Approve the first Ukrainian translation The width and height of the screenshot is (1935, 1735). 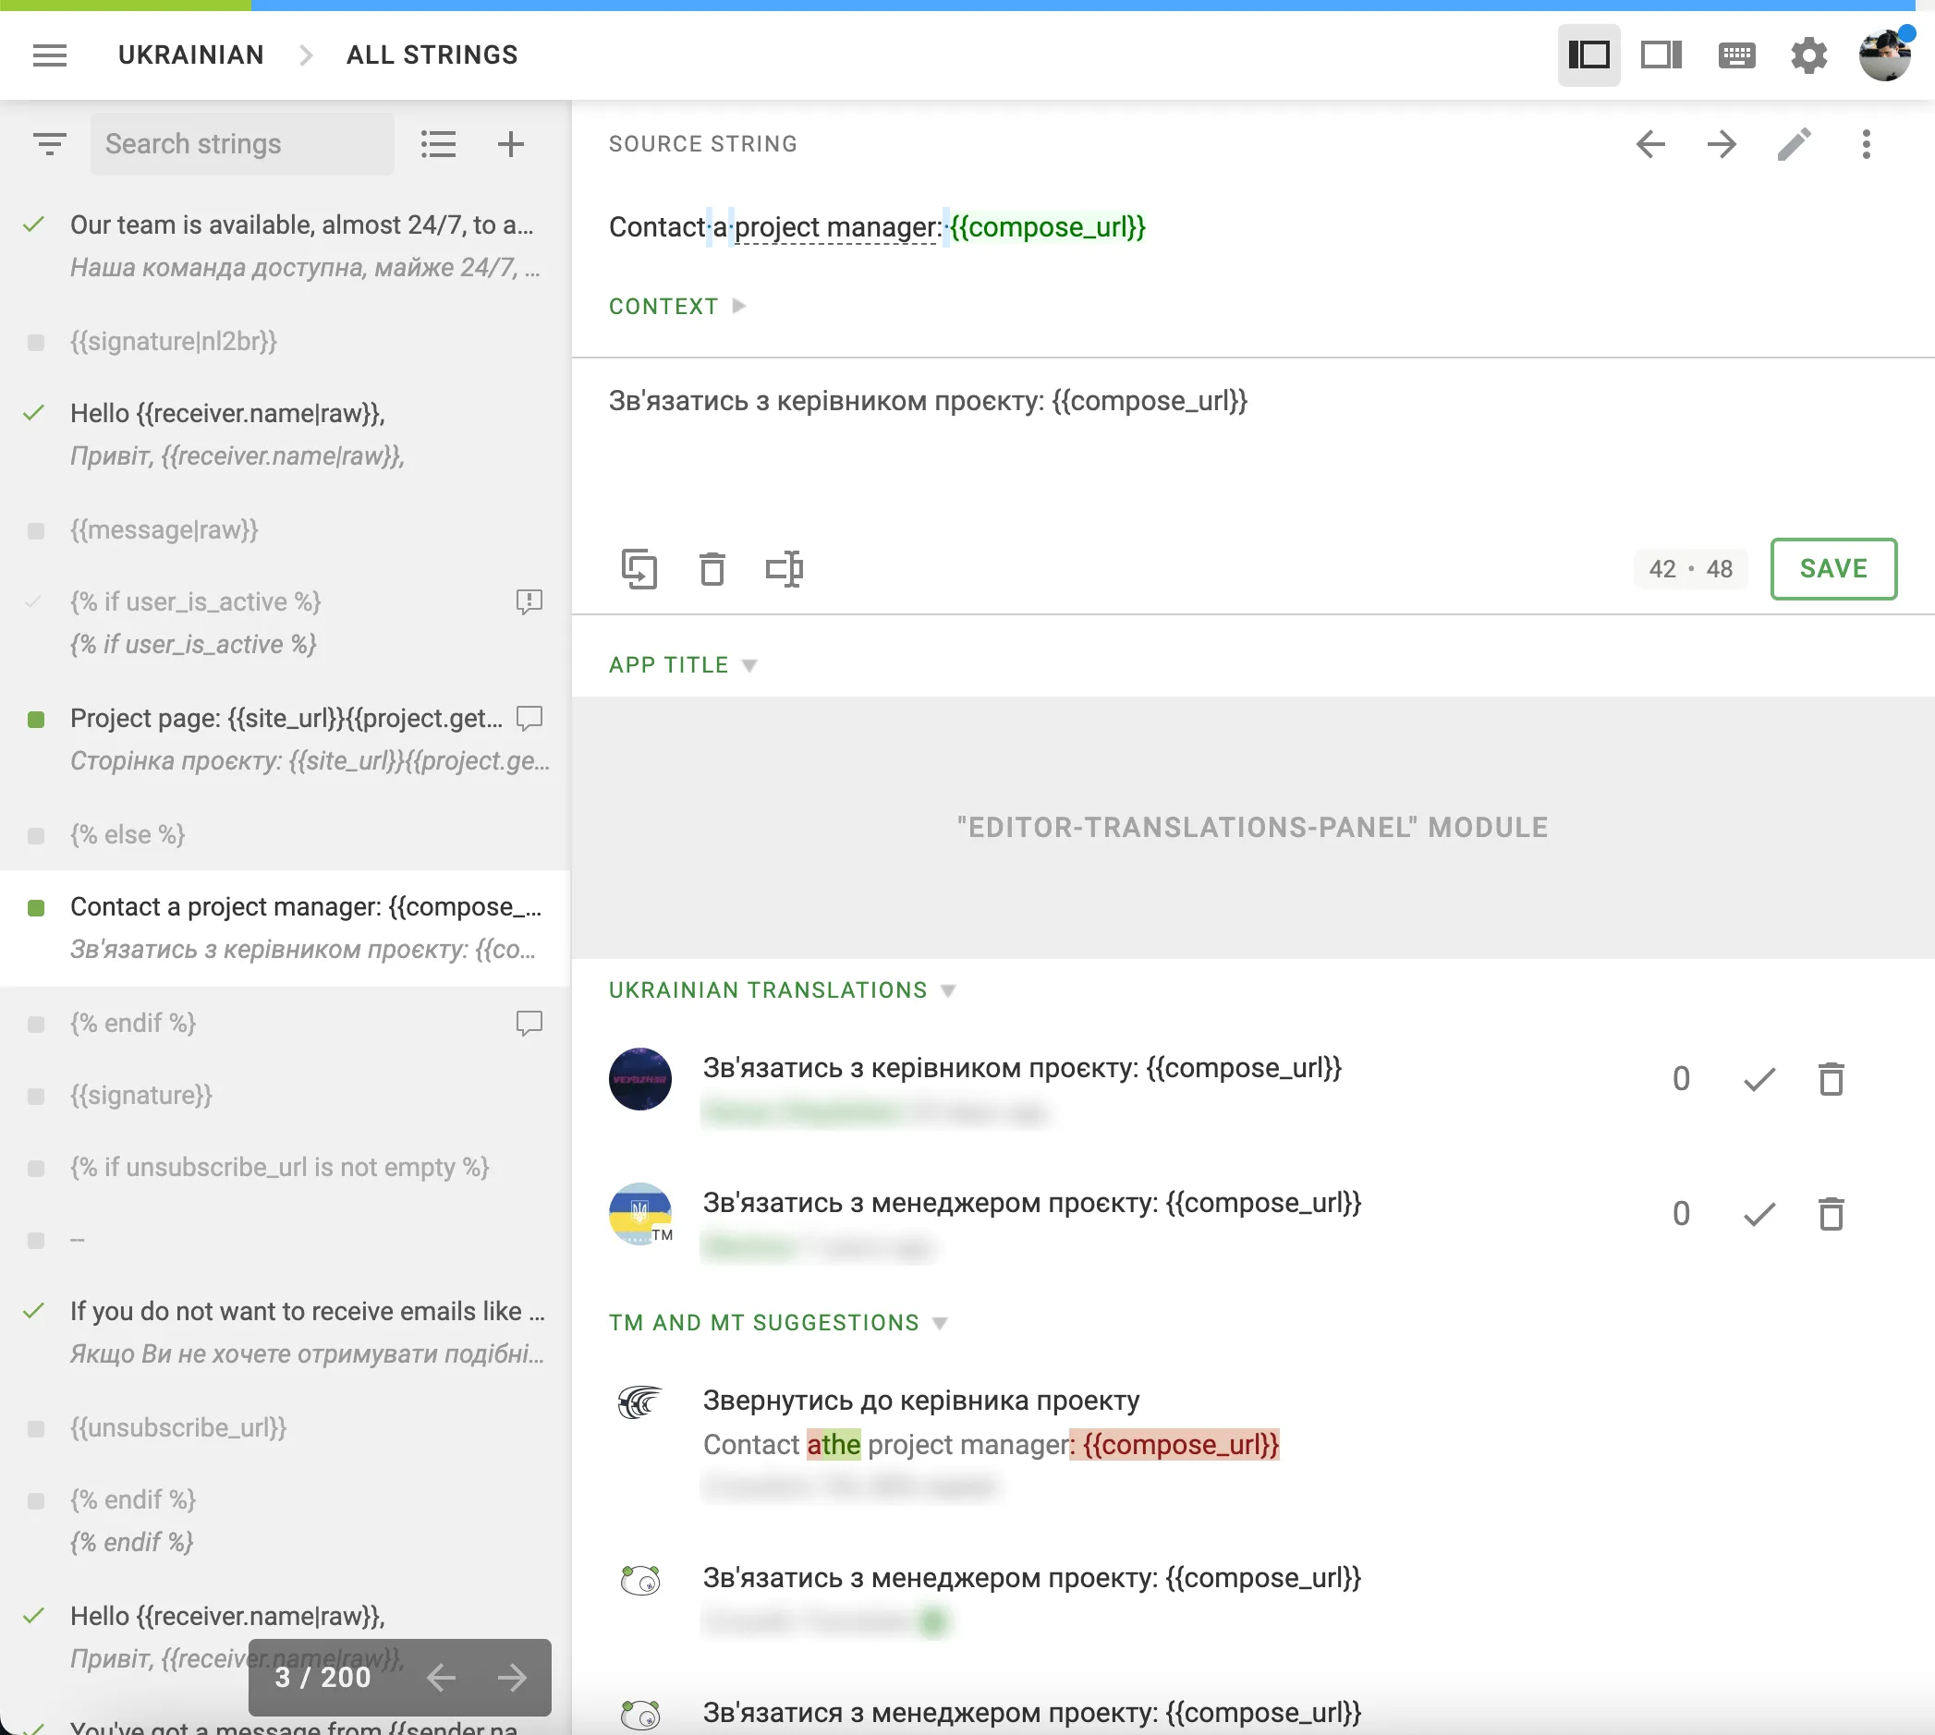1759,1079
